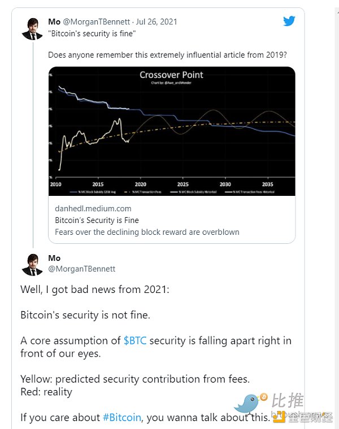Click the "Crossover Point" chart title
Screen dimensions: 339x429
point(171,75)
